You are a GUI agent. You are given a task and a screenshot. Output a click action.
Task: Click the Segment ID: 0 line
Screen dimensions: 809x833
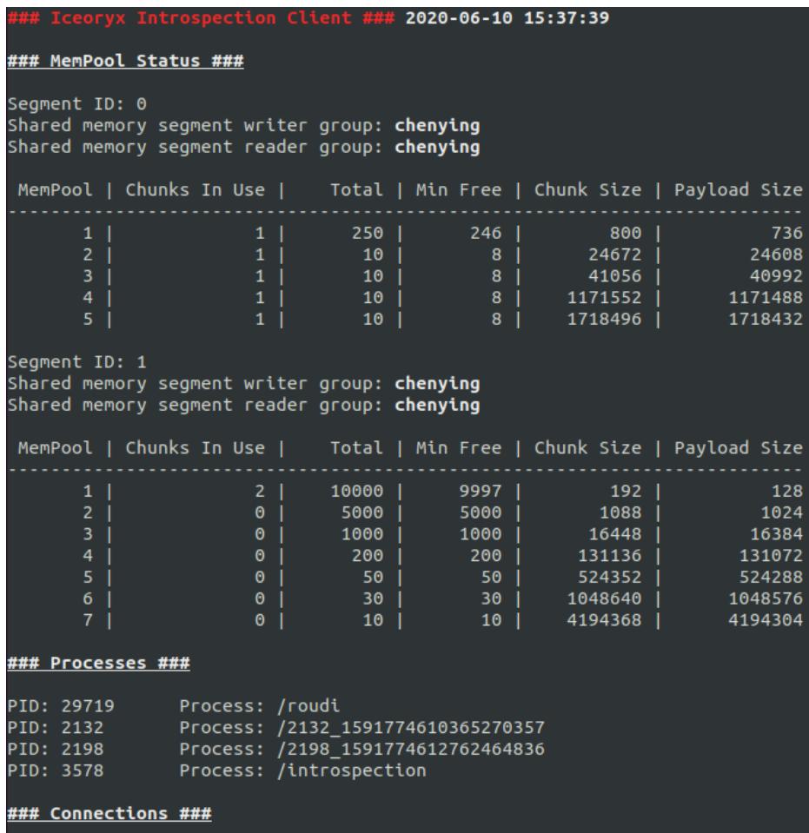pos(77,104)
